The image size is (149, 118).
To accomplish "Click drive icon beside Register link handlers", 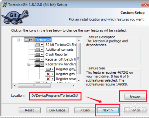I will pyautogui.click(x=39, y=64).
